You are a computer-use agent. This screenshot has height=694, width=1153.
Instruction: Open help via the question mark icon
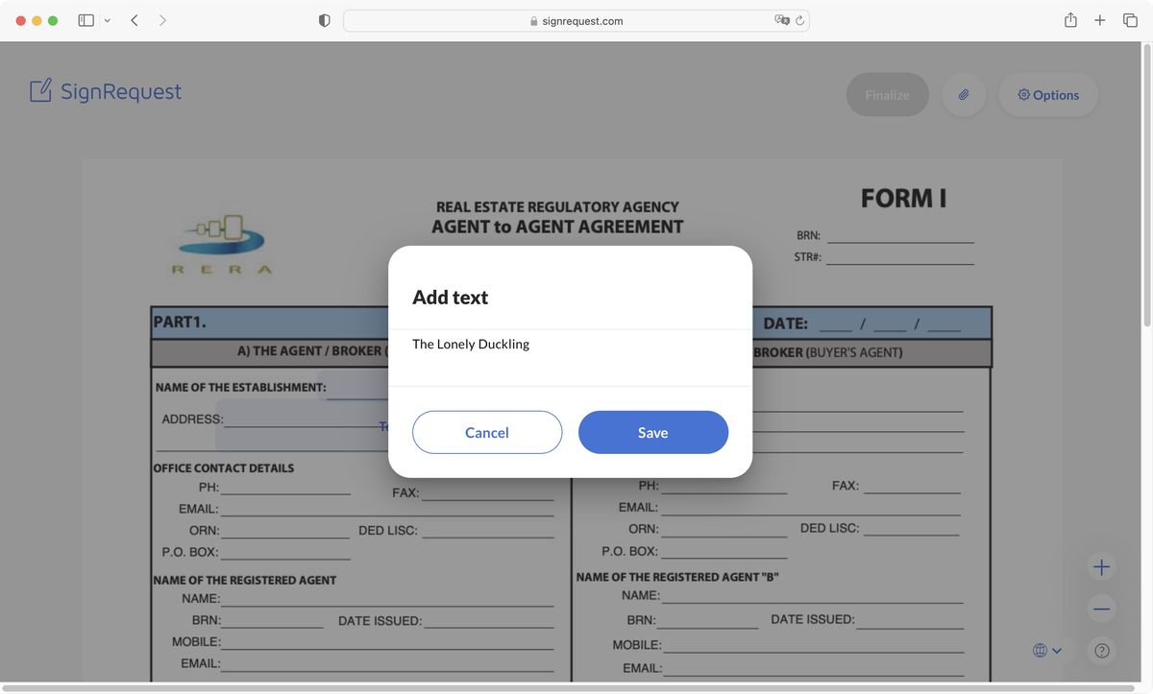tap(1101, 650)
